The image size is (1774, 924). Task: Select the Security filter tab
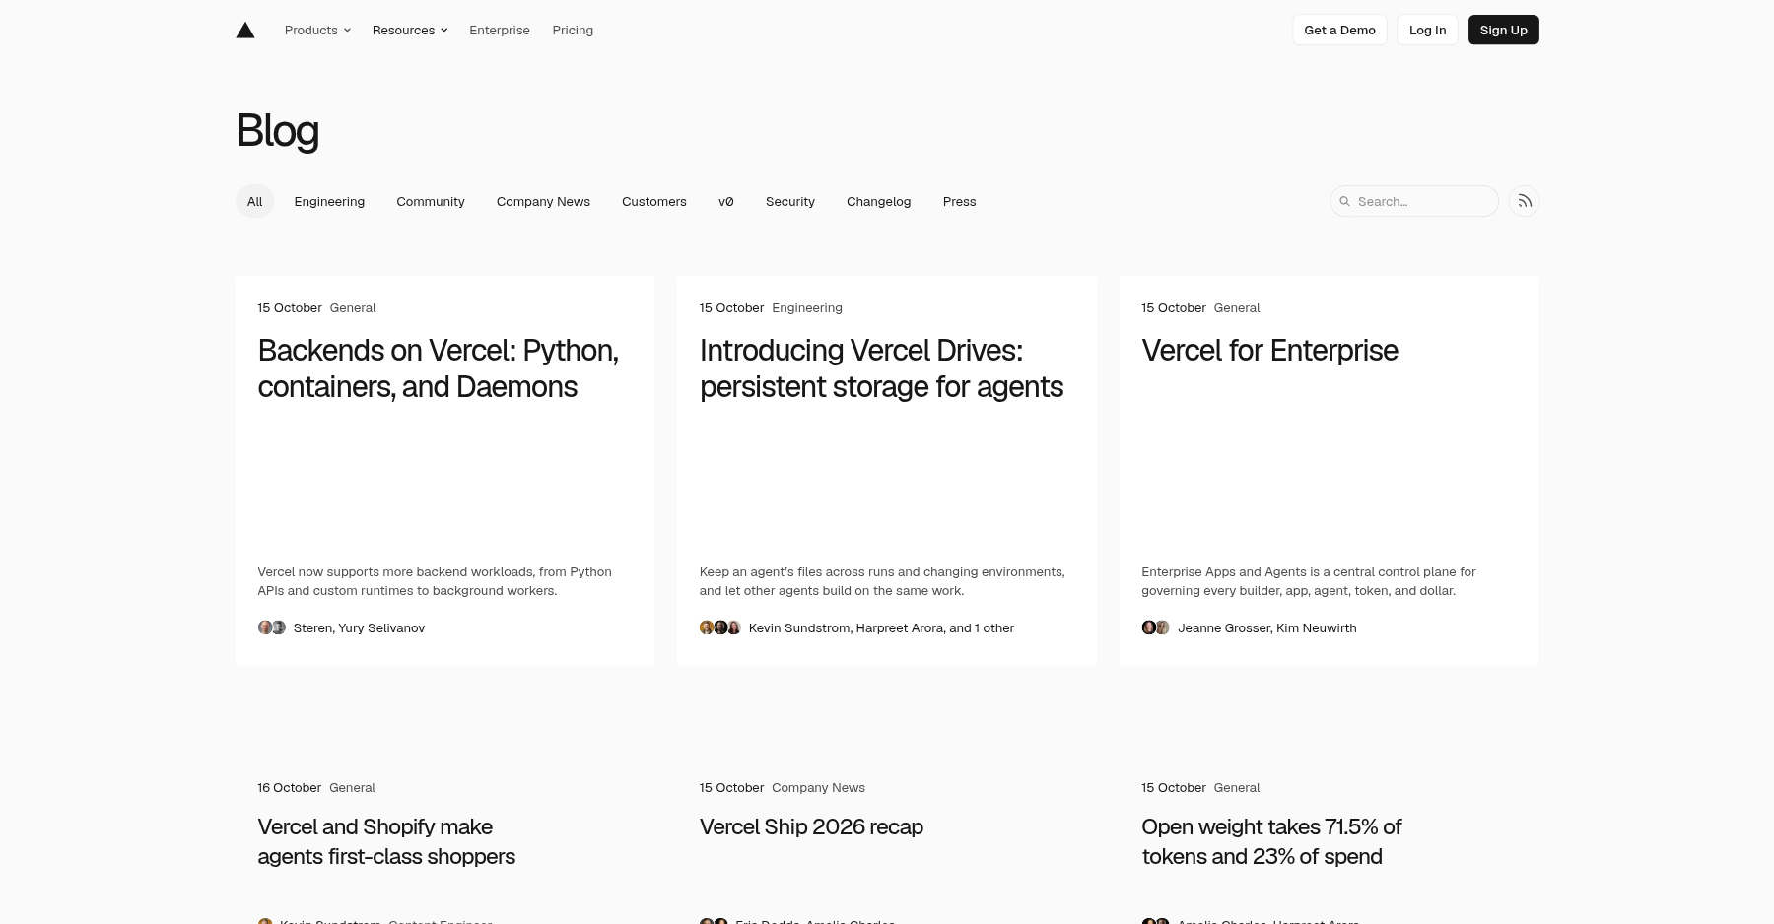click(x=790, y=201)
